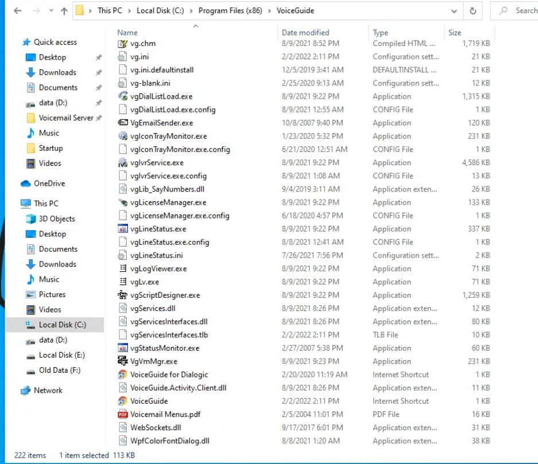
Task: Click the vgStatusMonitor.exe icon
Action: click(123, 348)
